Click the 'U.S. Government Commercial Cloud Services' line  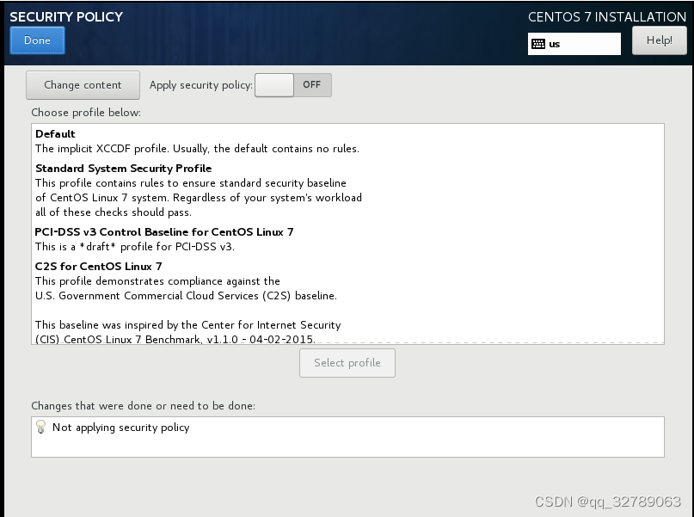pos(186,296)
